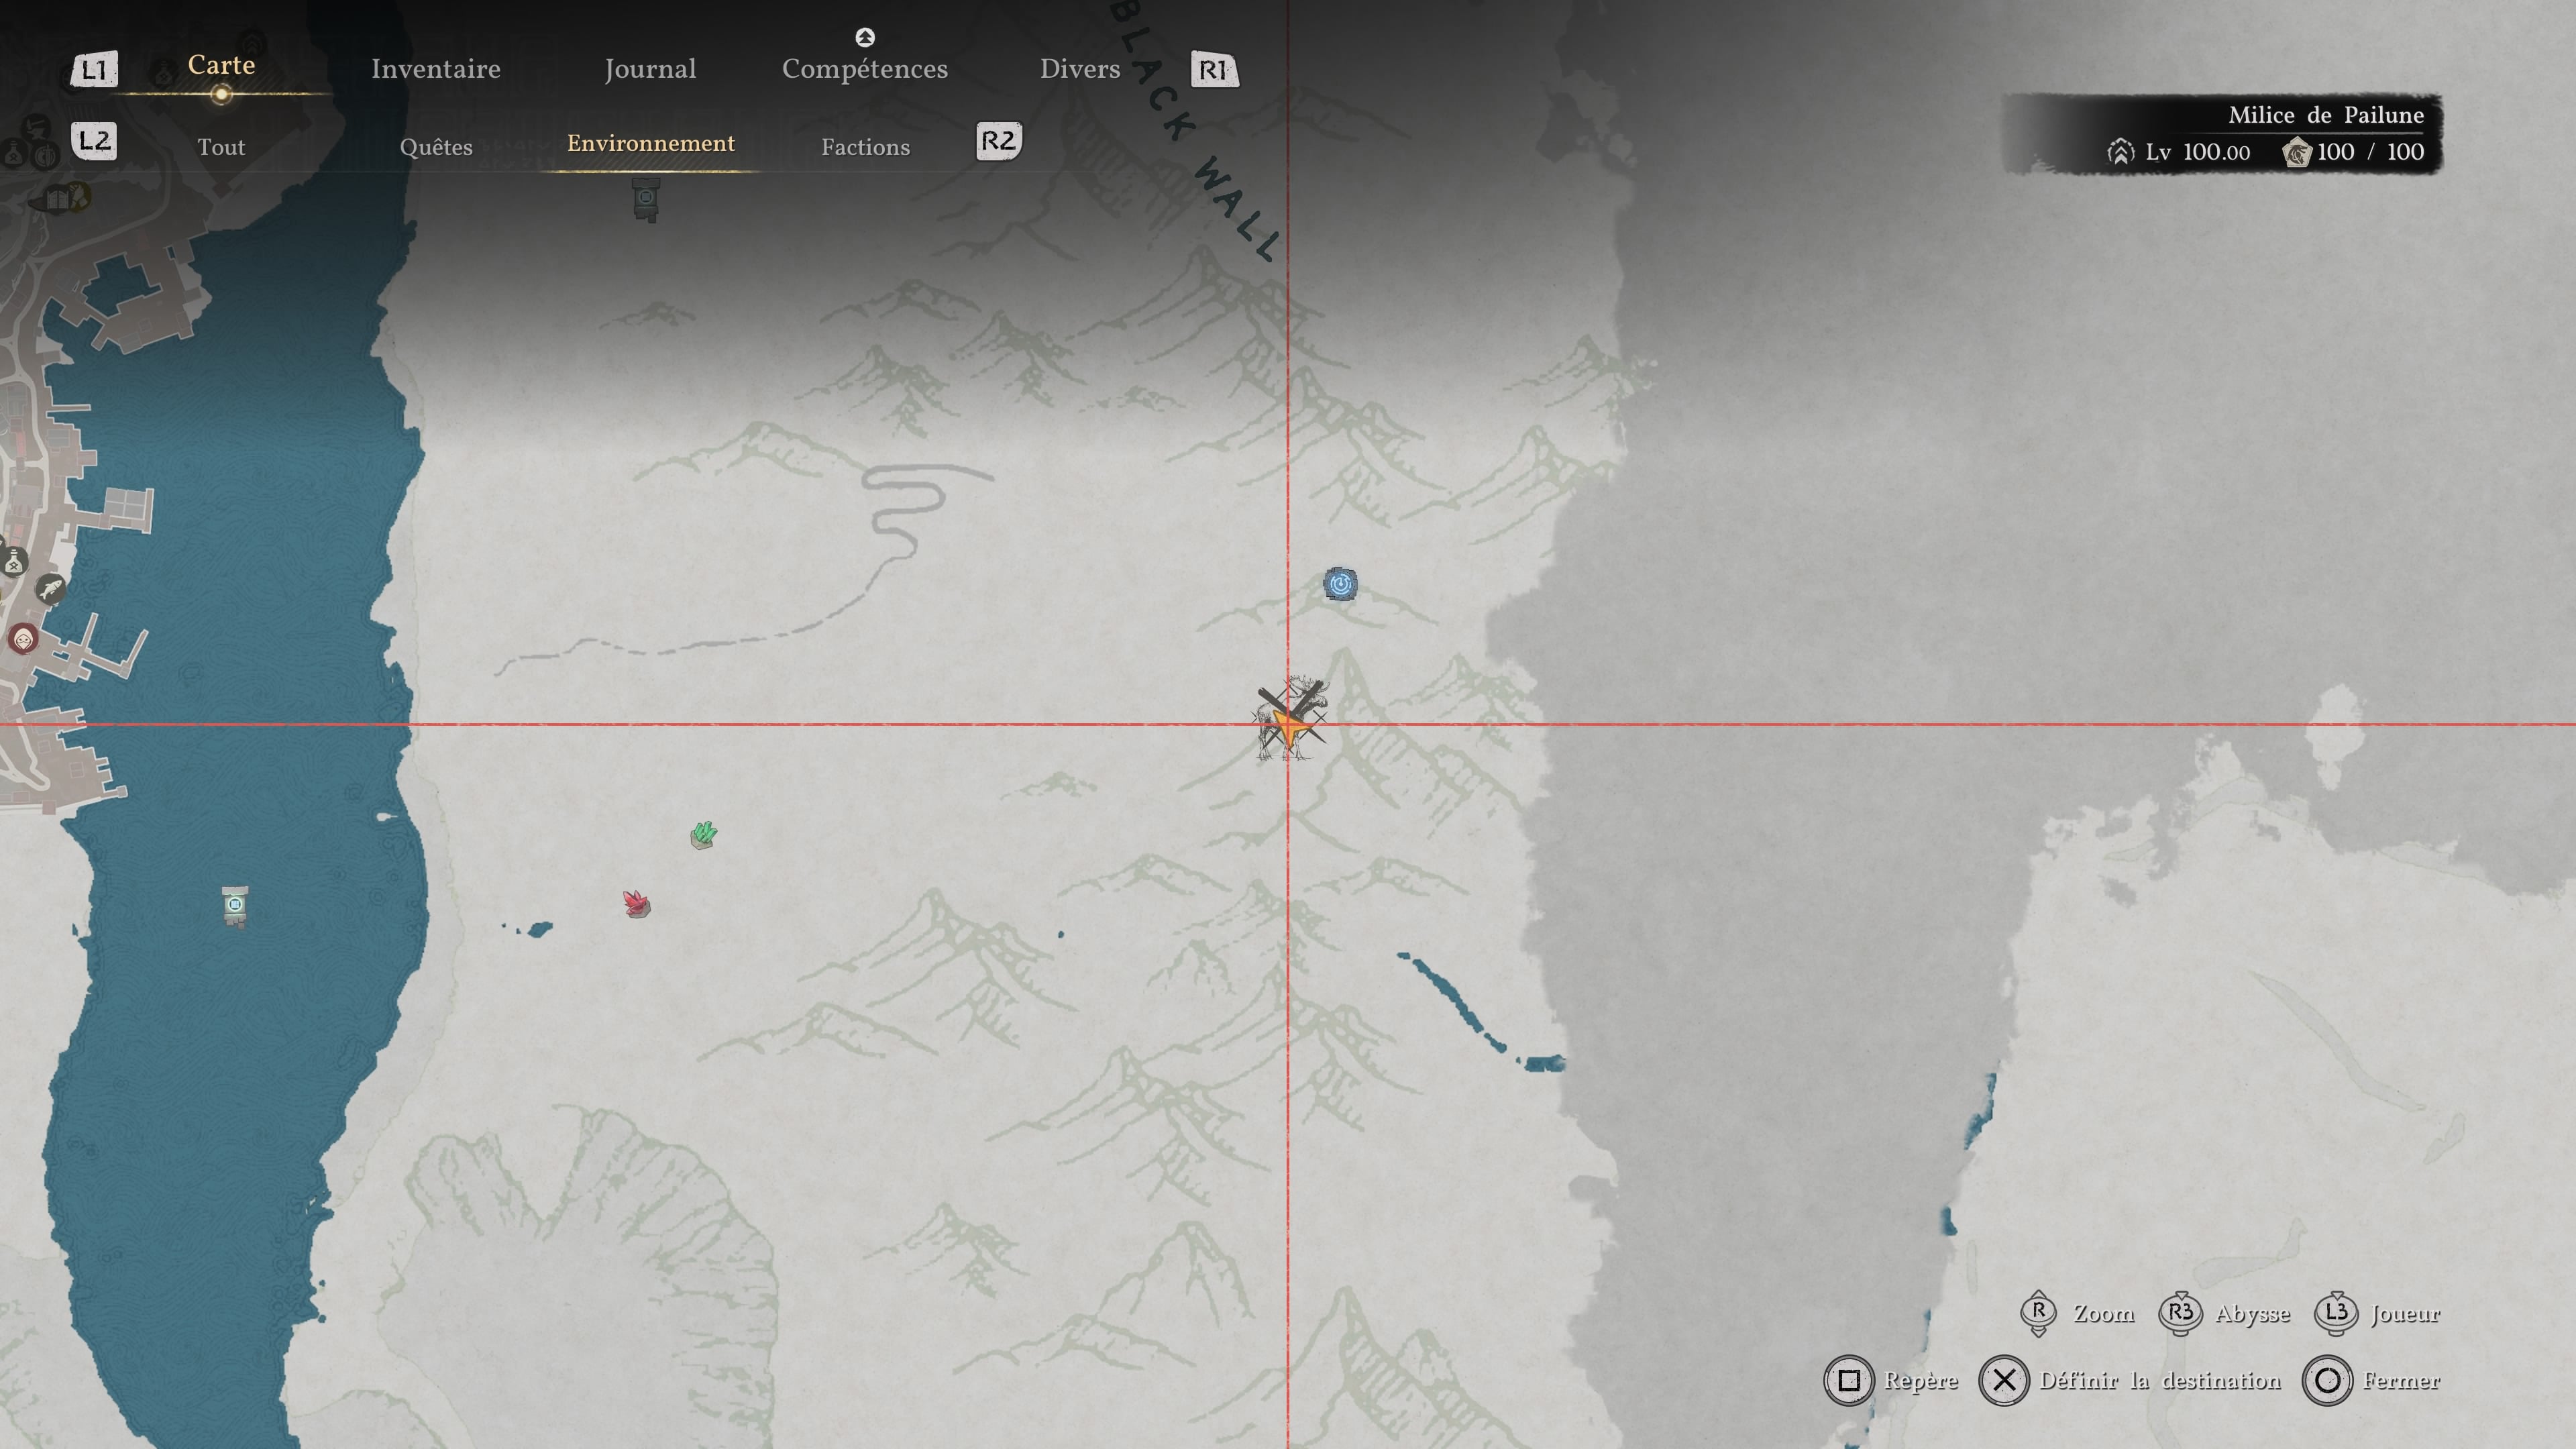Click the faction crest beside 100 / 100
This screenshot has height=1449, width=2576.
pyautogui.click(x=2296, y=152)
